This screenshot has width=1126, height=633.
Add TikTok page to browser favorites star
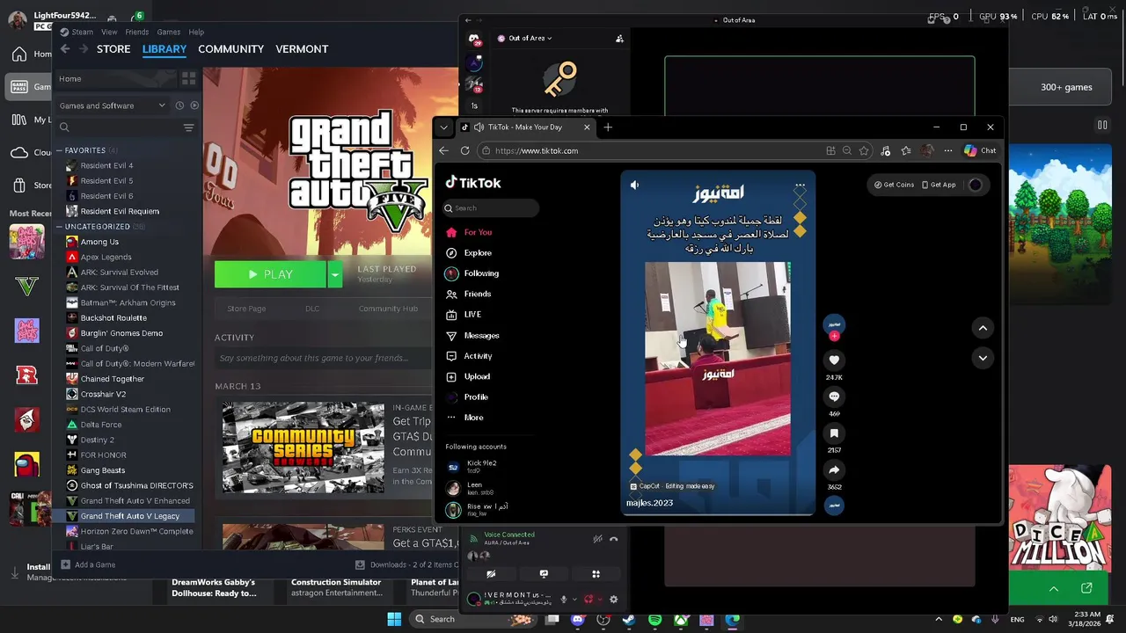(864, 150)
